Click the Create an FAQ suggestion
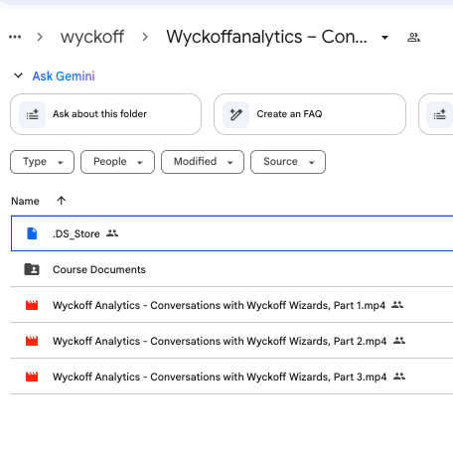453x455 pixels. tap(310, 114)
